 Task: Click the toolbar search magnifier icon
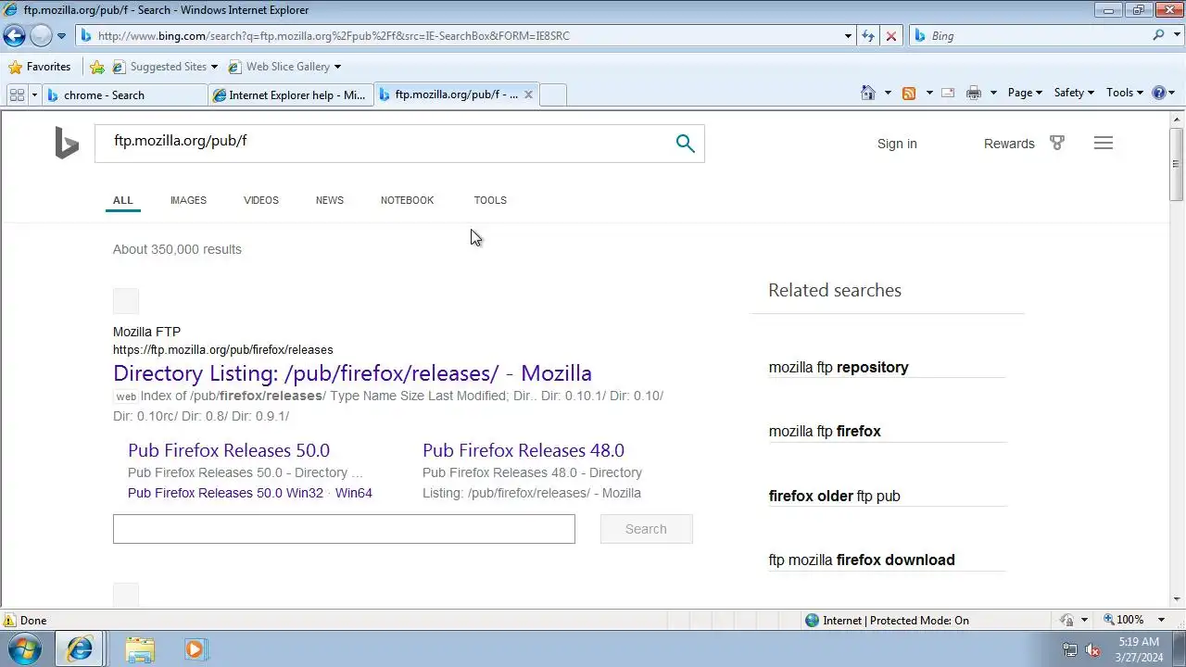[1159, 35]
